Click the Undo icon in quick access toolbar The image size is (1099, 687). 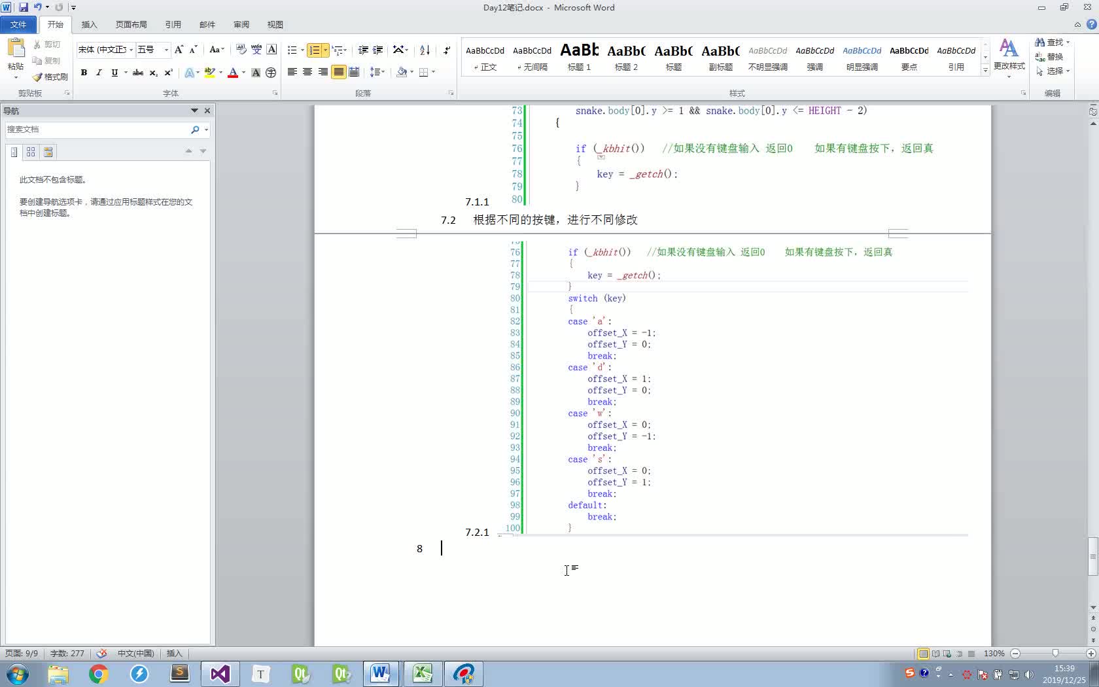37,7
